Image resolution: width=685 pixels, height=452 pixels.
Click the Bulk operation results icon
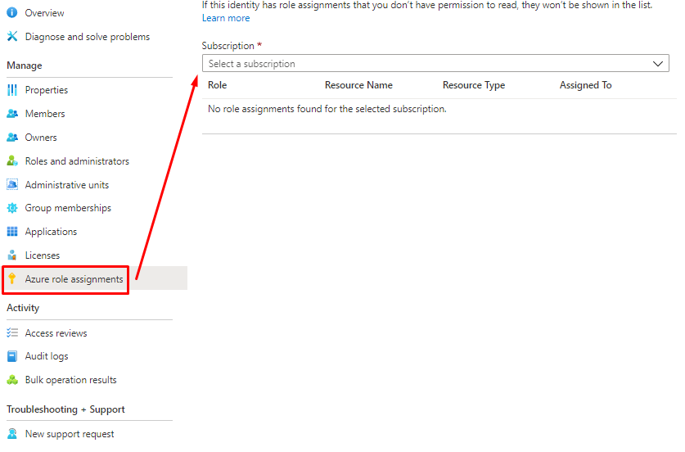pyautogui.click(x=12, y=380)
